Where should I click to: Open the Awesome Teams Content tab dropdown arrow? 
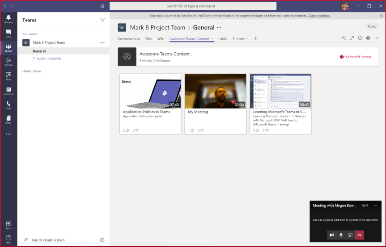[x=212, y=39]
